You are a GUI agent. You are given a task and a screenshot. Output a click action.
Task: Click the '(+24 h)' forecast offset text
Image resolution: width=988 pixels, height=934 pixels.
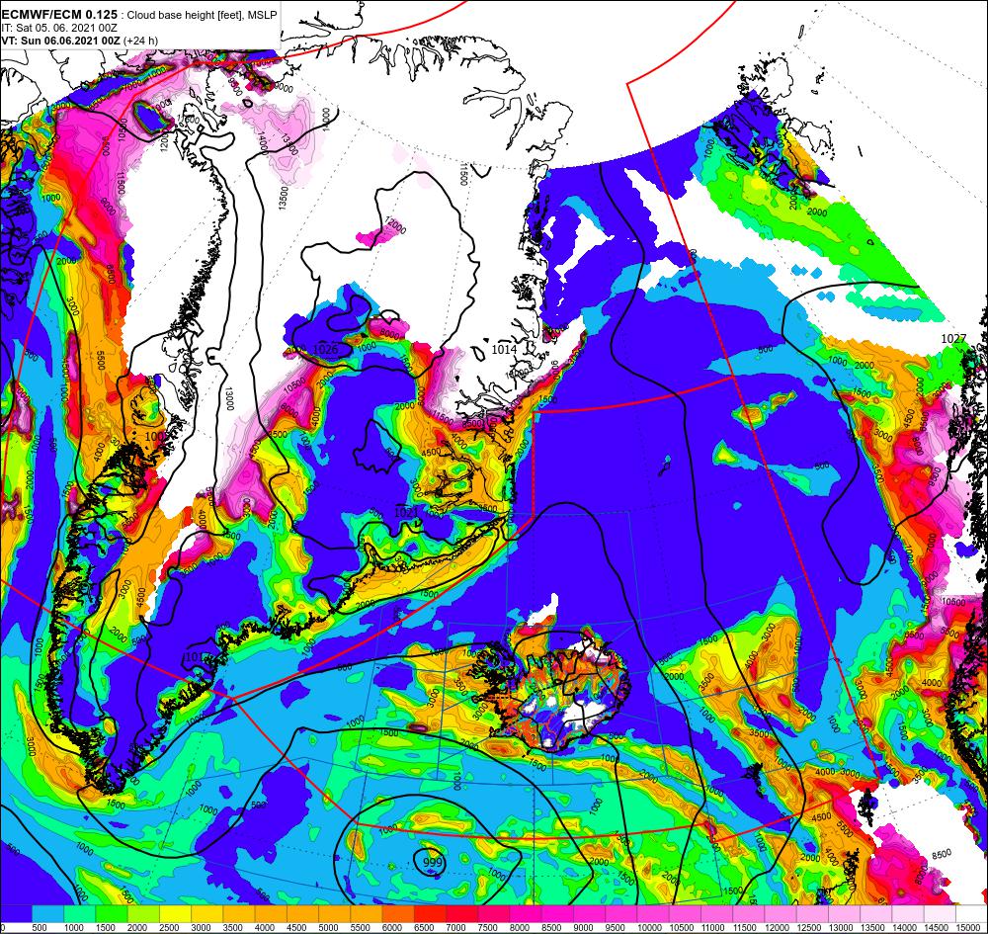click(x=141, y=41)
